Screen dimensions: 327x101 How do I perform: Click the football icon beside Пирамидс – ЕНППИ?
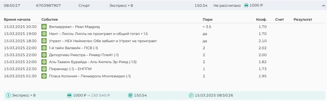coord(44,69)
